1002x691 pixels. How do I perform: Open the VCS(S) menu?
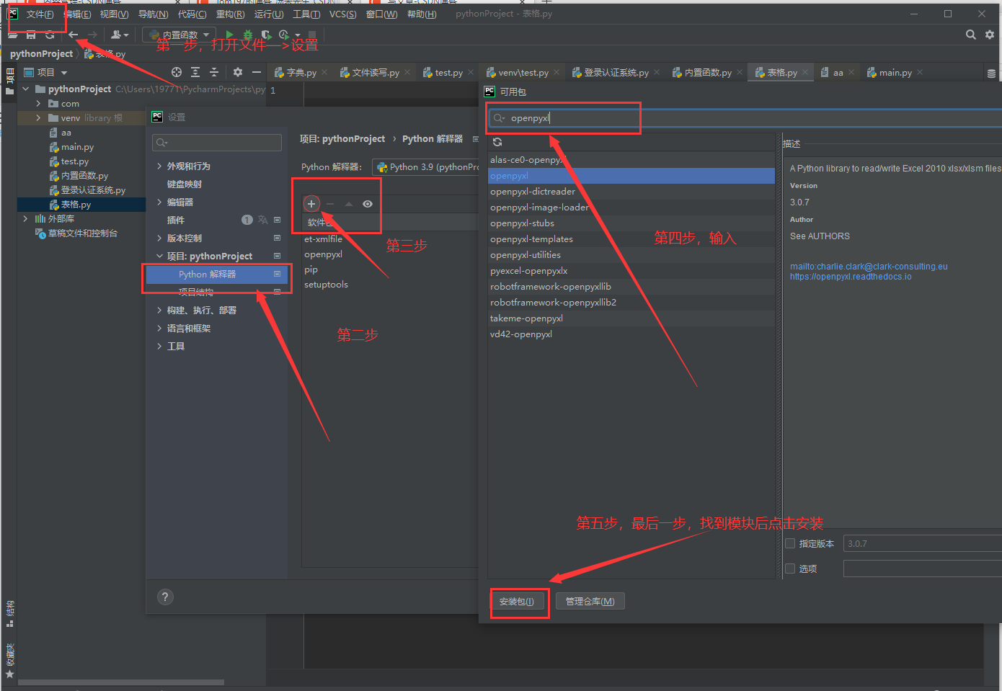(342, 14)
